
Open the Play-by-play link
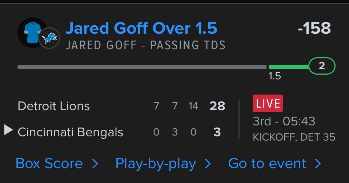(x=156, y=164)
